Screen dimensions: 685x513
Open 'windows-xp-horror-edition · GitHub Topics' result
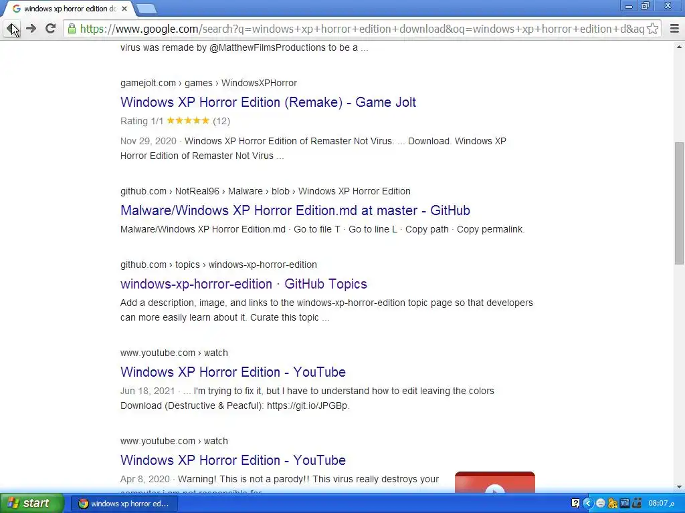[x=243, y=284]
